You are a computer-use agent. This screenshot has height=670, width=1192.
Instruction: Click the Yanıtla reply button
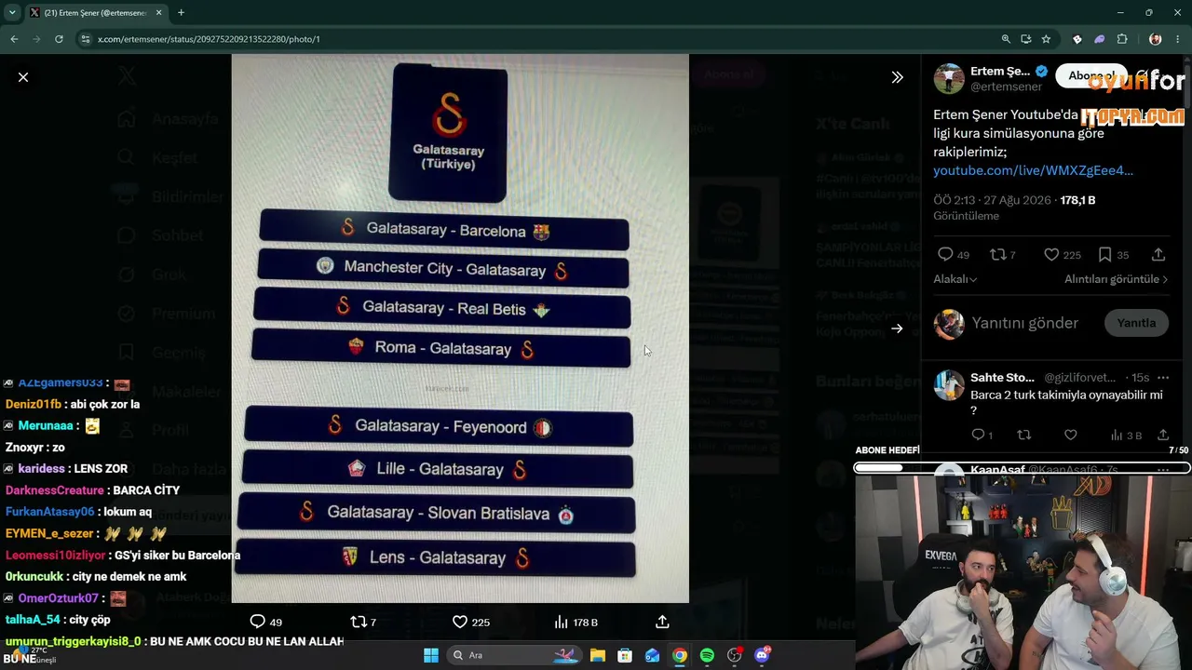(x=1136, y=323)
